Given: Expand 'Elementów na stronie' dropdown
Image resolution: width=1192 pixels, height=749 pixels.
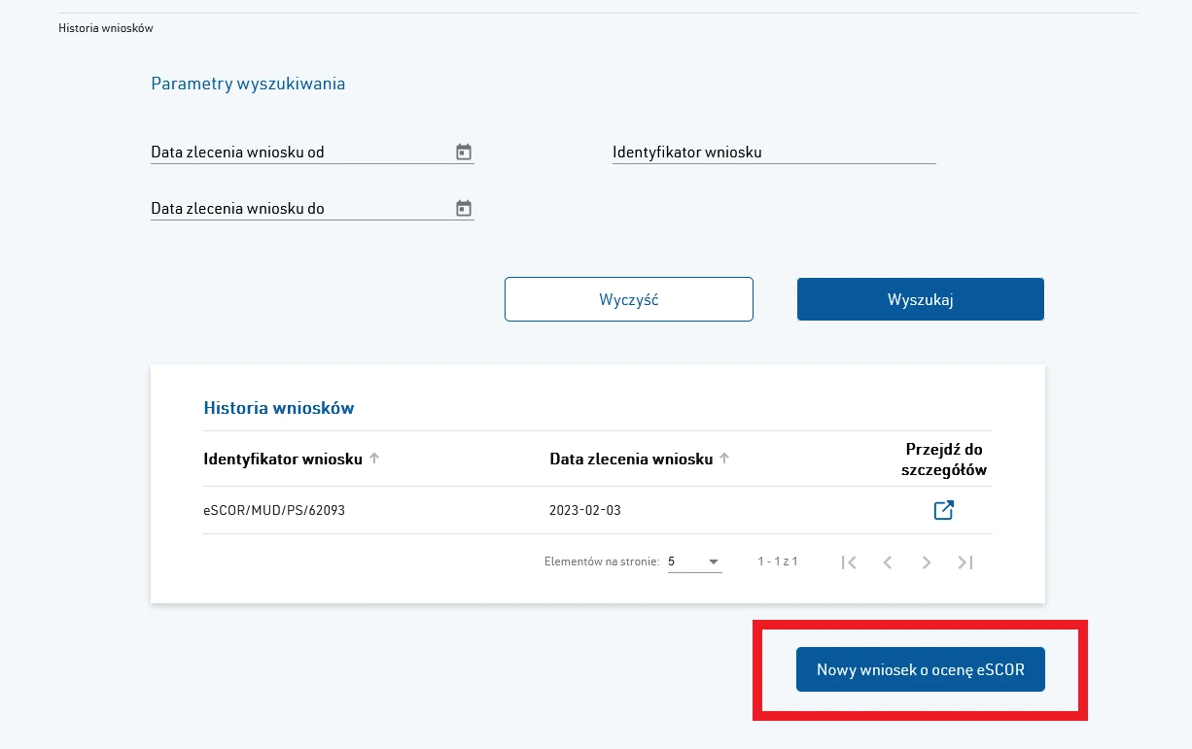Looking at the screenshot, I should [x=694, y=562].
